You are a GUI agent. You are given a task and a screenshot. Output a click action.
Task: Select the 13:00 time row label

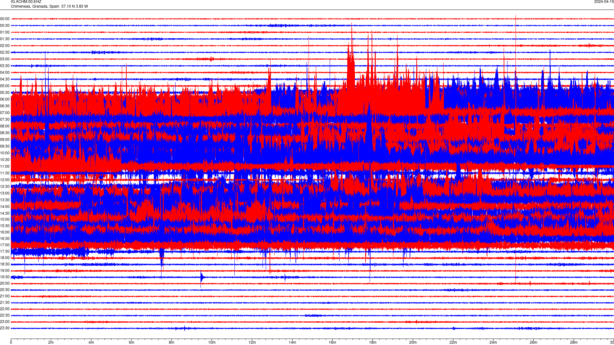(5, 193)
